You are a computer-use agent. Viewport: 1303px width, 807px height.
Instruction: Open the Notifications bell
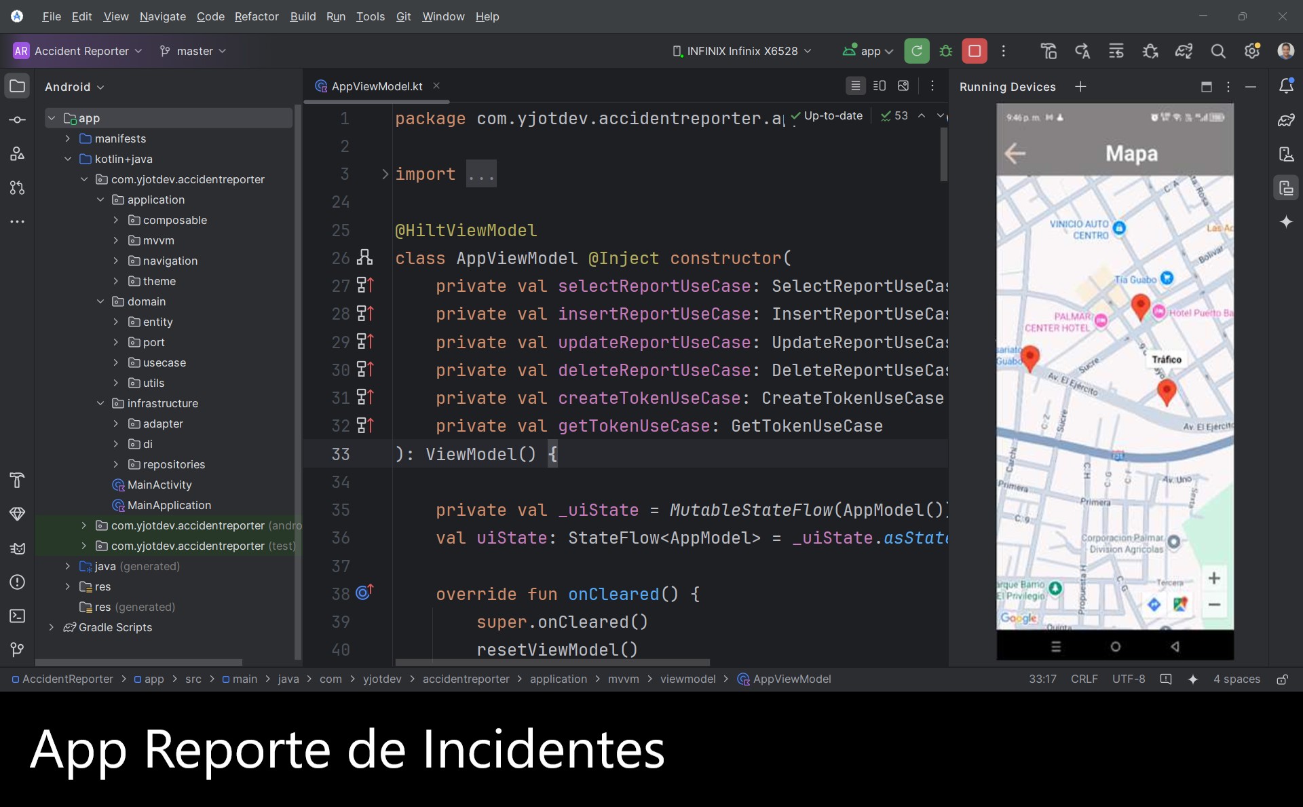[x=1286, y=86]
